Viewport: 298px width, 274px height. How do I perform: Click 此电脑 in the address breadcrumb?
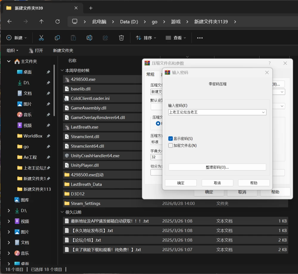(x=99, y=21)
